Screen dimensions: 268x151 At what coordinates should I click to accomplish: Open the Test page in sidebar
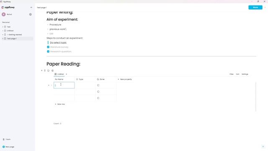pos(8,27)
